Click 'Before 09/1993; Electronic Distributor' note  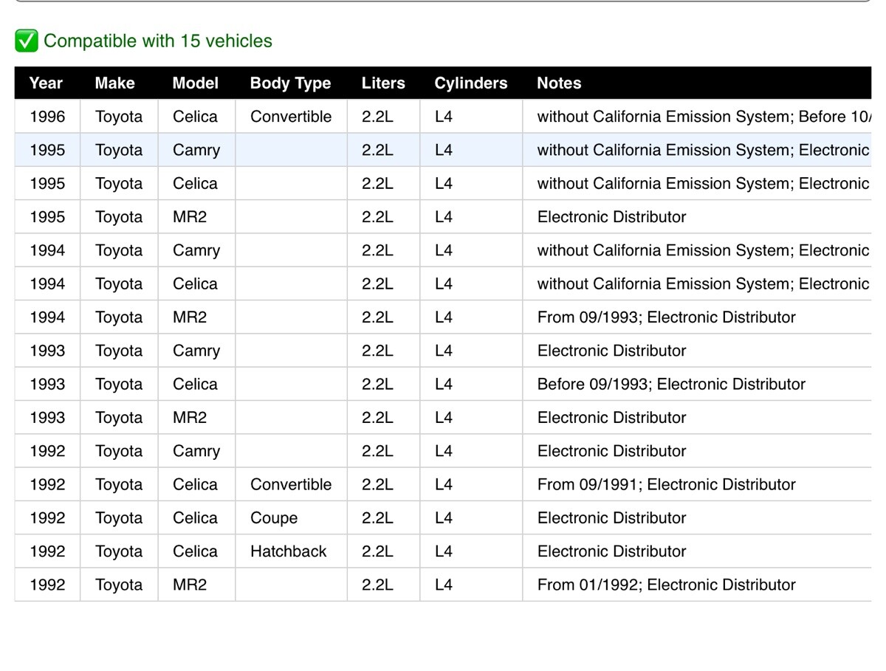pos(671,385)
